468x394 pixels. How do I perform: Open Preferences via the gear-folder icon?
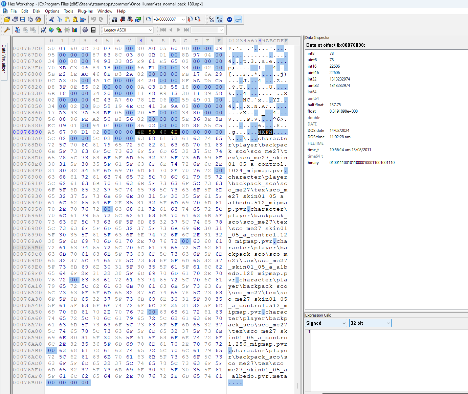pyautogui.click(x=38, y=19)
